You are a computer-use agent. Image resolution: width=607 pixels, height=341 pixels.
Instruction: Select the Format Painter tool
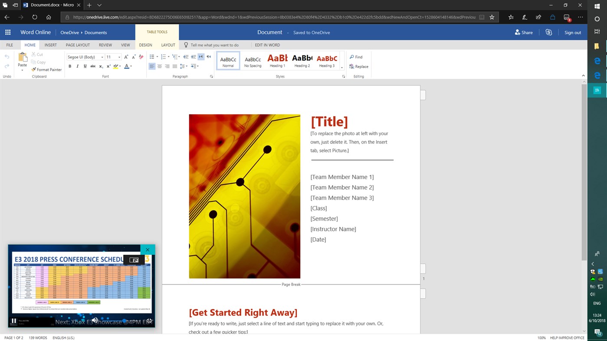click(46, 69)
